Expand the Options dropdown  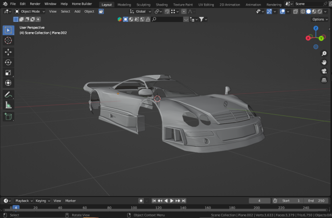pyautogui.click(x=320, y=19)
